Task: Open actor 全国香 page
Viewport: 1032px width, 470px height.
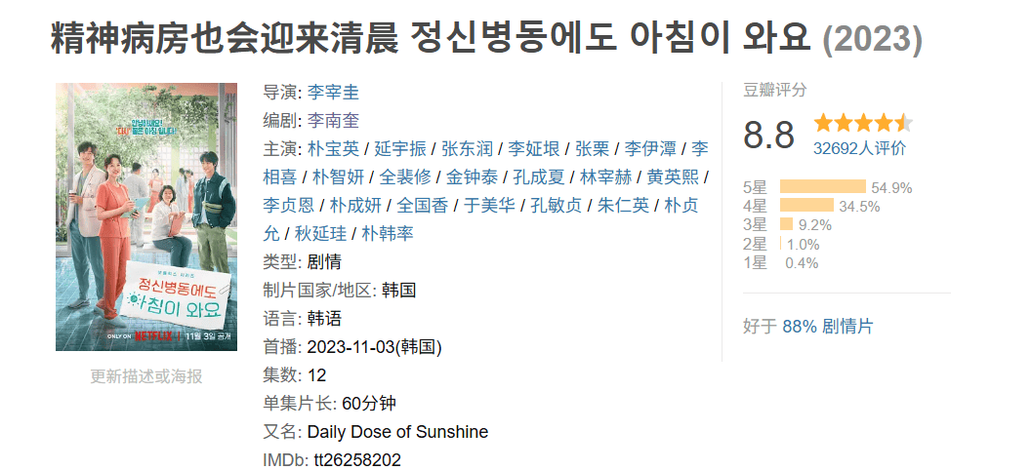Action: tap(423, 205)
